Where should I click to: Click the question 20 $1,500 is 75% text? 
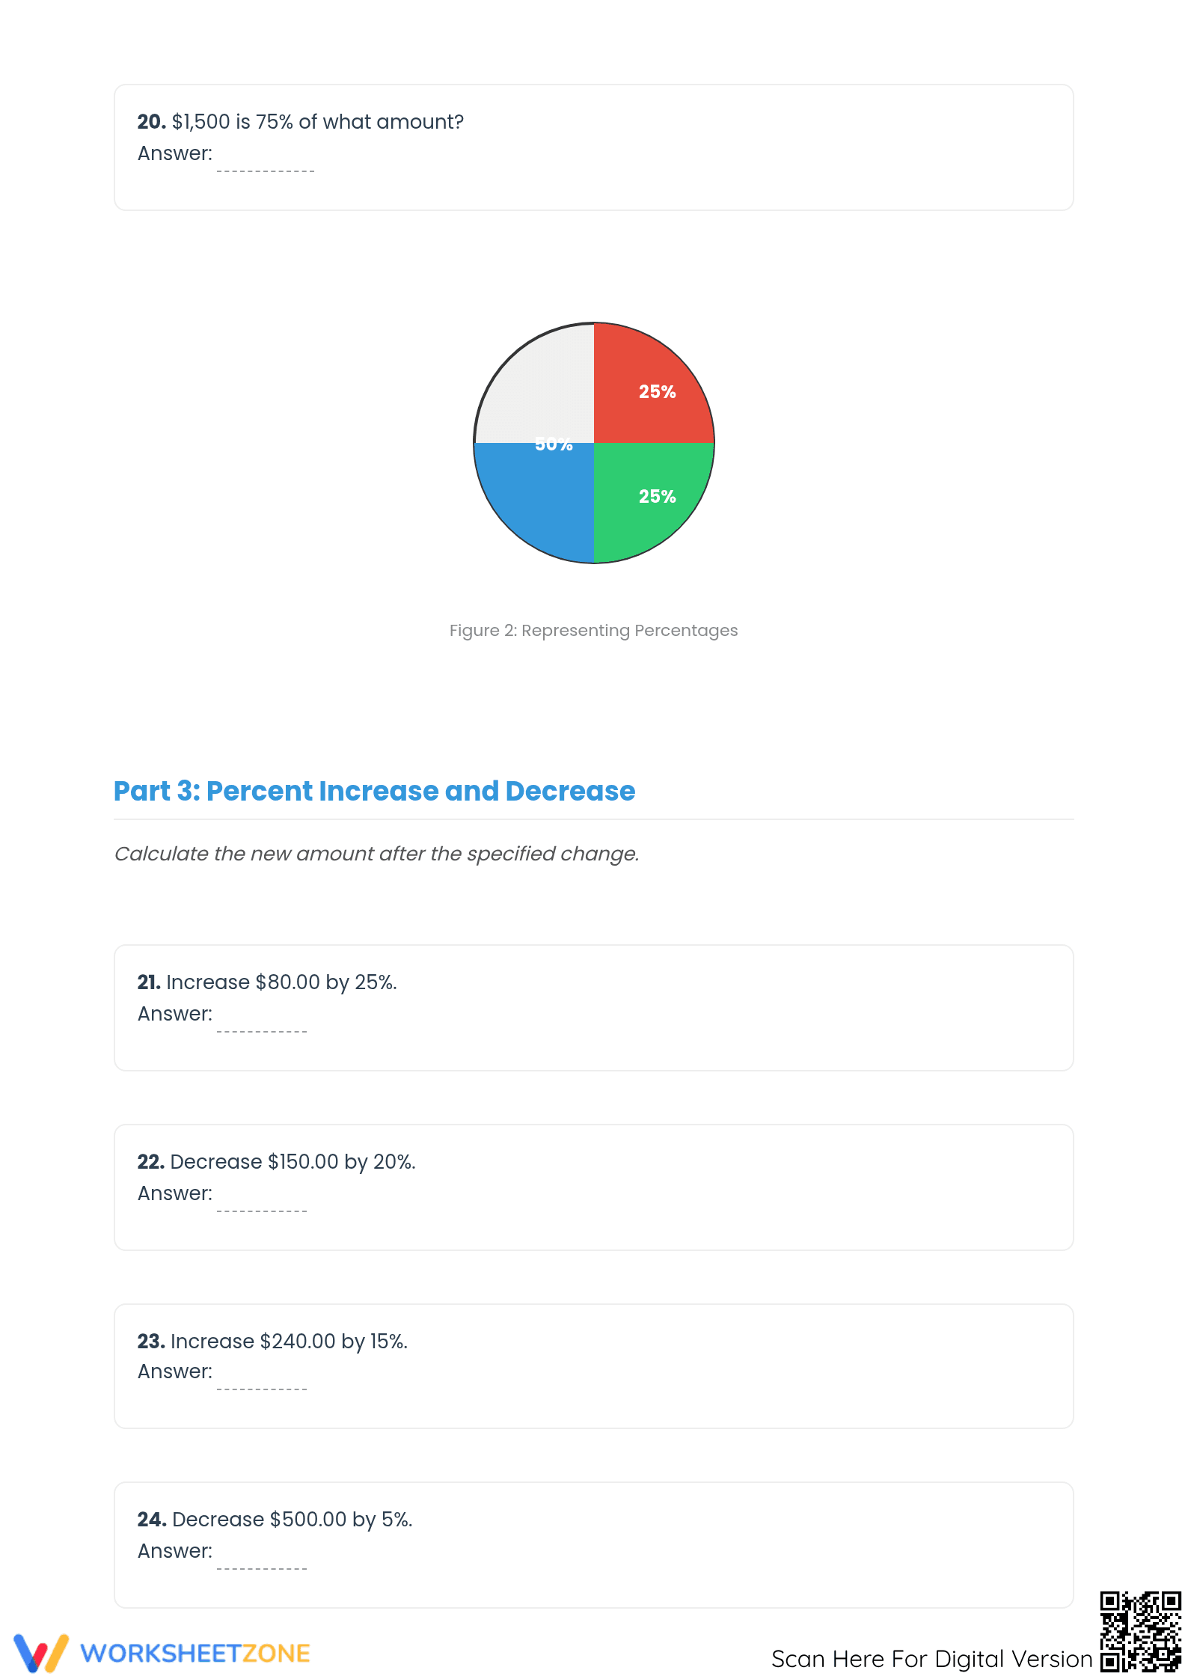(301, 122)
